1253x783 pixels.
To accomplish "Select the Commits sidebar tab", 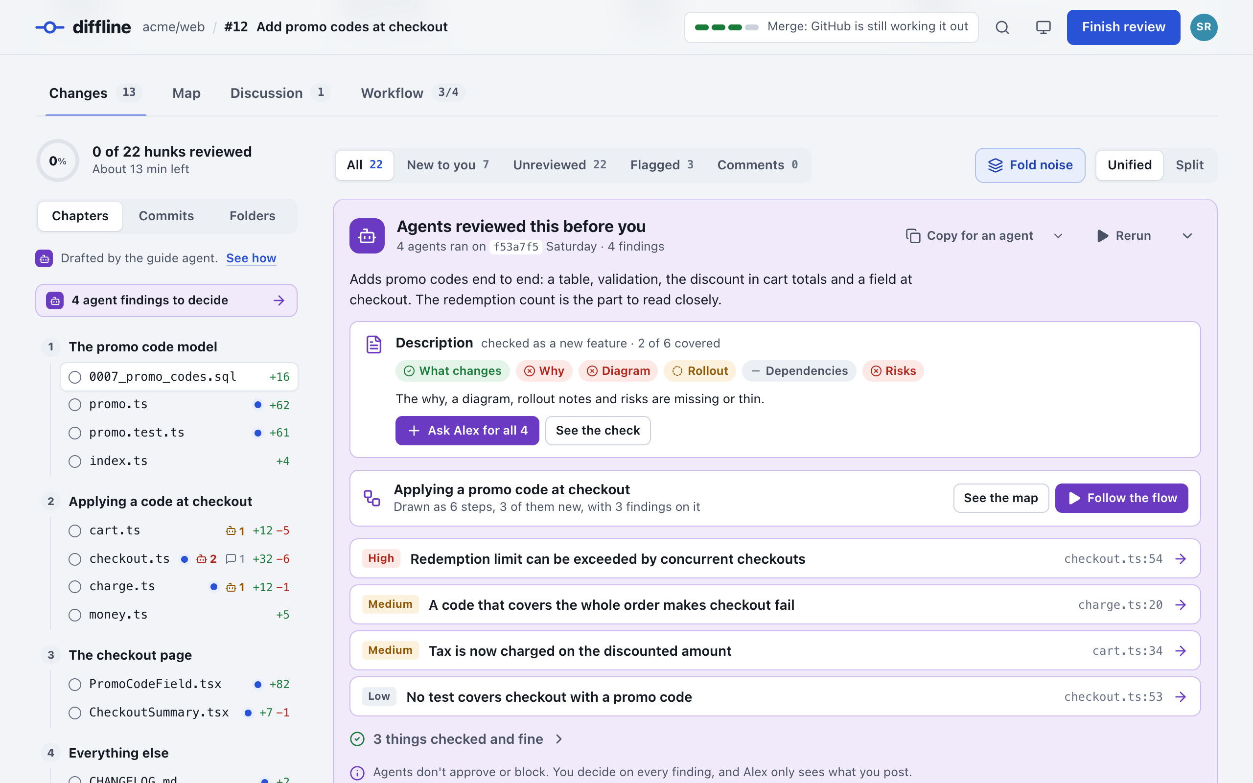I will point(166,216).
